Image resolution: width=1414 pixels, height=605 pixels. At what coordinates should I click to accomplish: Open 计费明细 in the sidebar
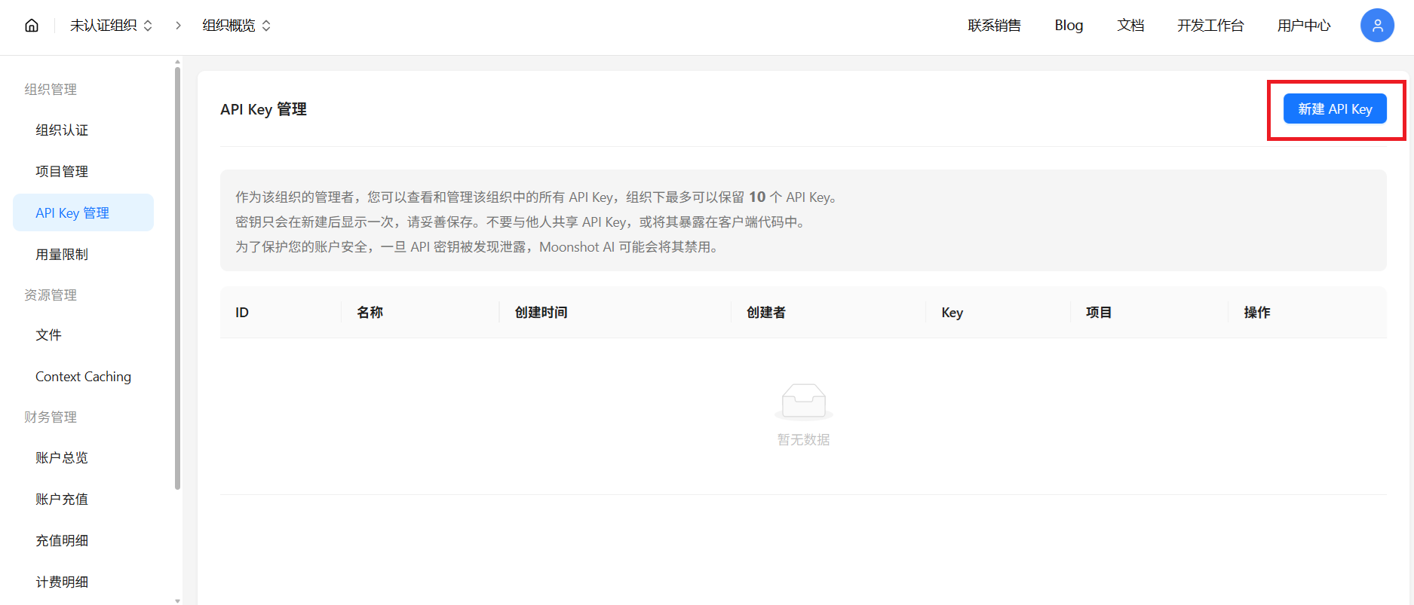83,582
